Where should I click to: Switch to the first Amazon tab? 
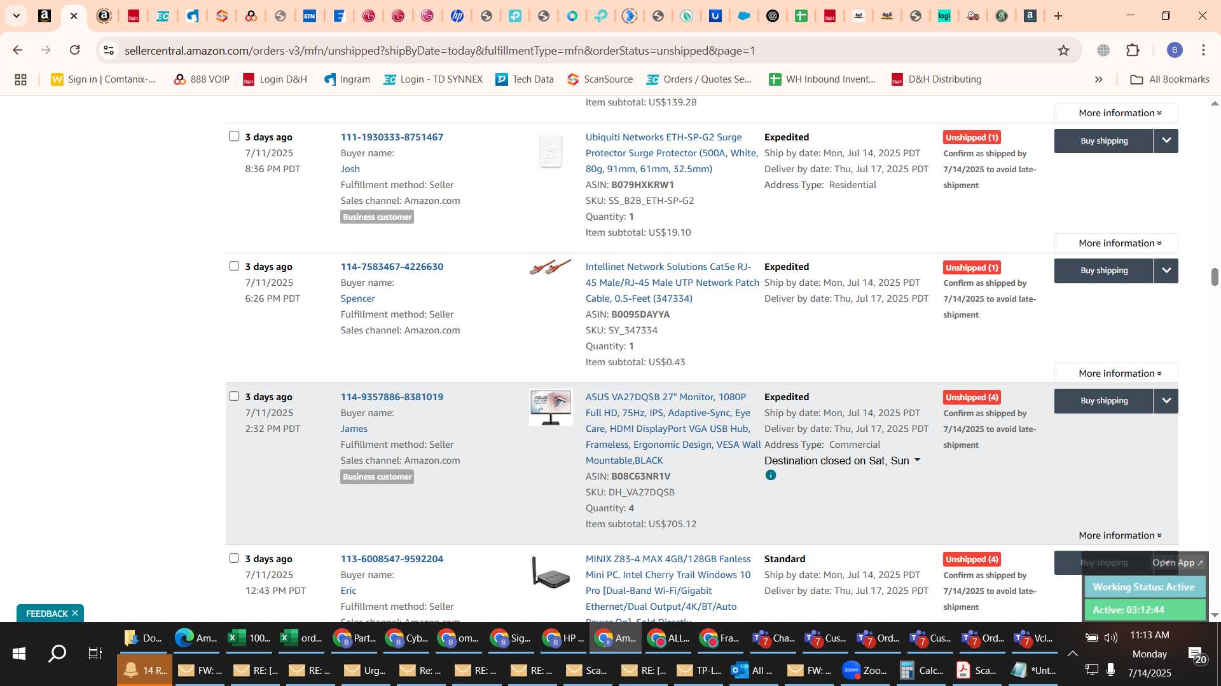click(x=45, y=16)
